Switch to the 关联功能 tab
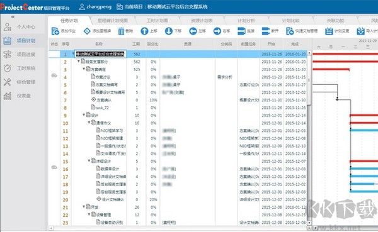 335,21
